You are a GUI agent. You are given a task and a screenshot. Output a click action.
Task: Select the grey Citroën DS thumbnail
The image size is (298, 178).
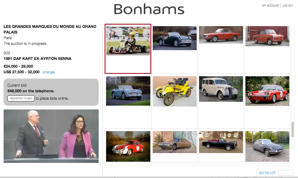pyautogui.click(x=267, y=146)
